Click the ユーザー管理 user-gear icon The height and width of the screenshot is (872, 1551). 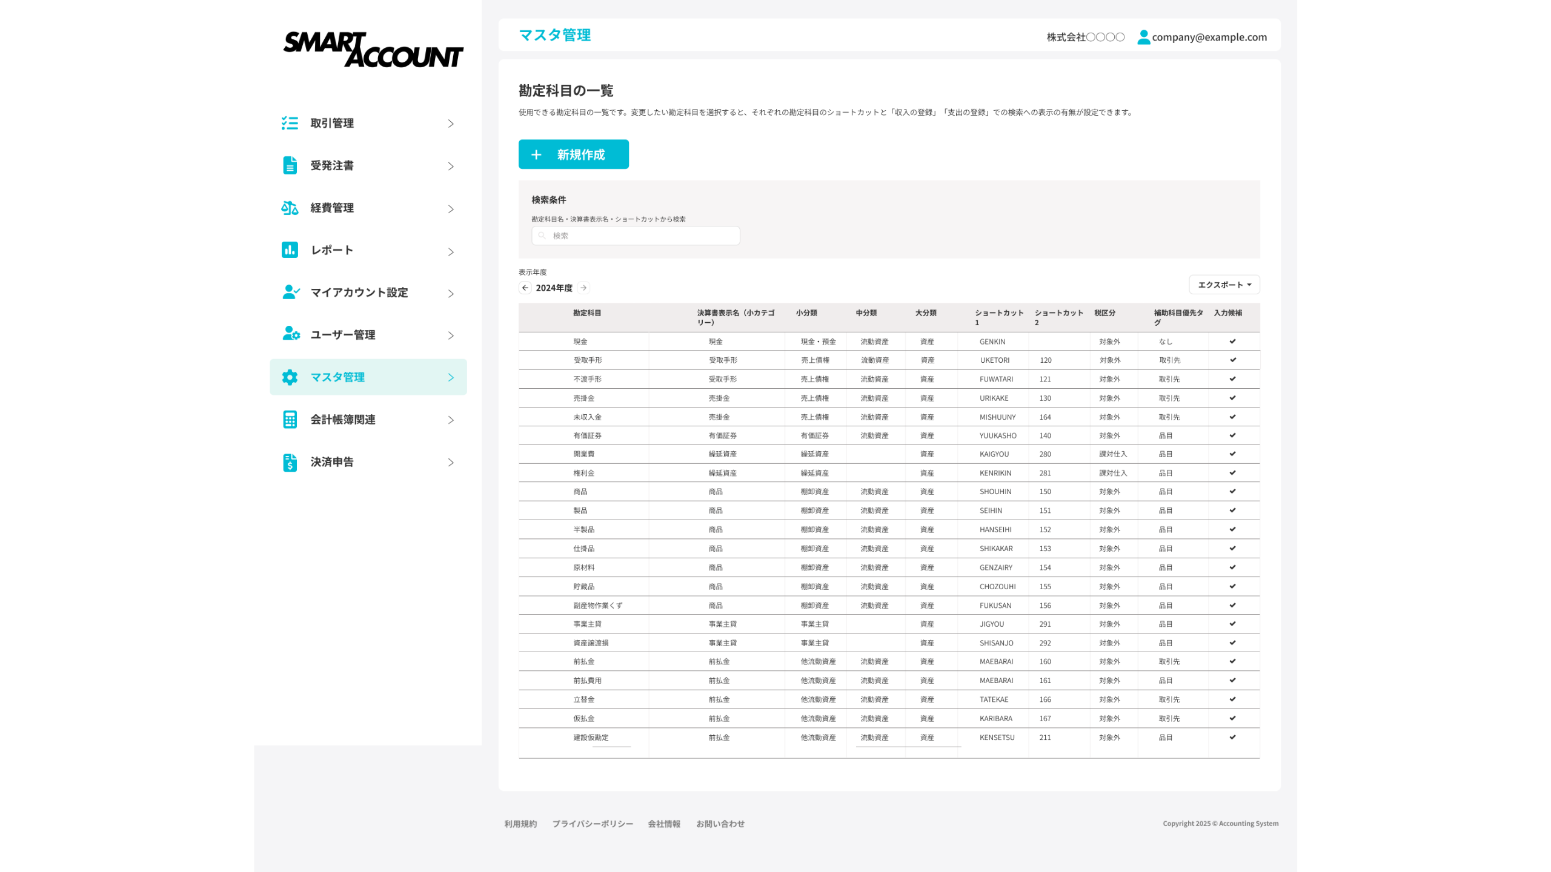[291, 334]
